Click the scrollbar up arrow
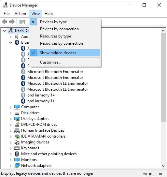This screenshot has height=177, width=167. (x=163, y=31)
